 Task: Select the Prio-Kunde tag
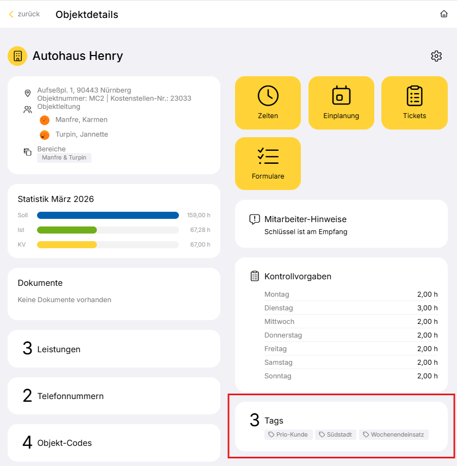point(288,434)
